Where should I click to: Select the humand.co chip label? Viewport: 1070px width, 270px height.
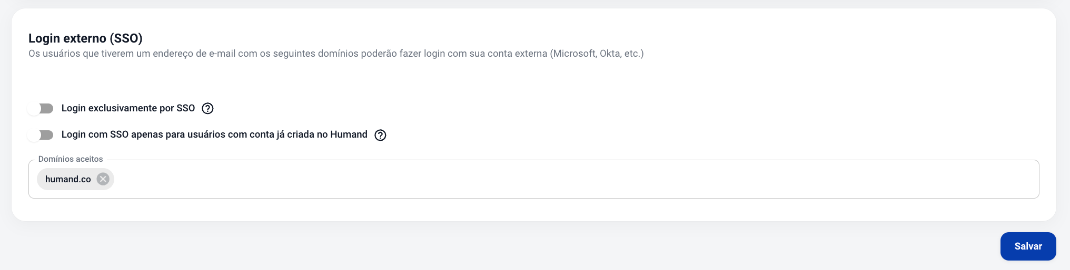tap(68, 179)
